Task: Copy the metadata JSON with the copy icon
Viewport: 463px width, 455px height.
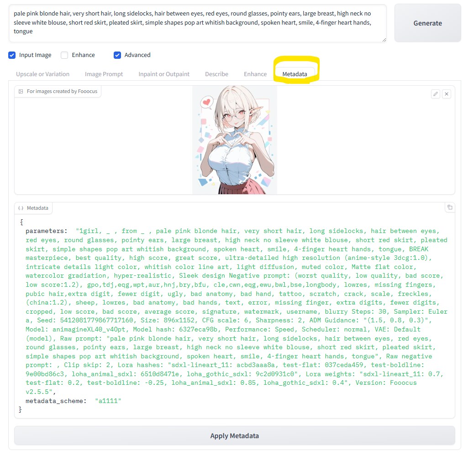Action: tap(450, 207)
